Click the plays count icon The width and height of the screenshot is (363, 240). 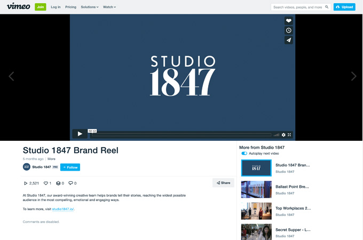pos(26,183)
